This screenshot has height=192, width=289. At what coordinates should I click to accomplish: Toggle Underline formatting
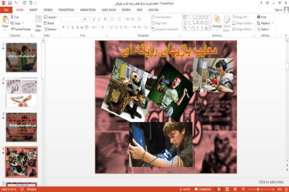(x=73, y=27)
